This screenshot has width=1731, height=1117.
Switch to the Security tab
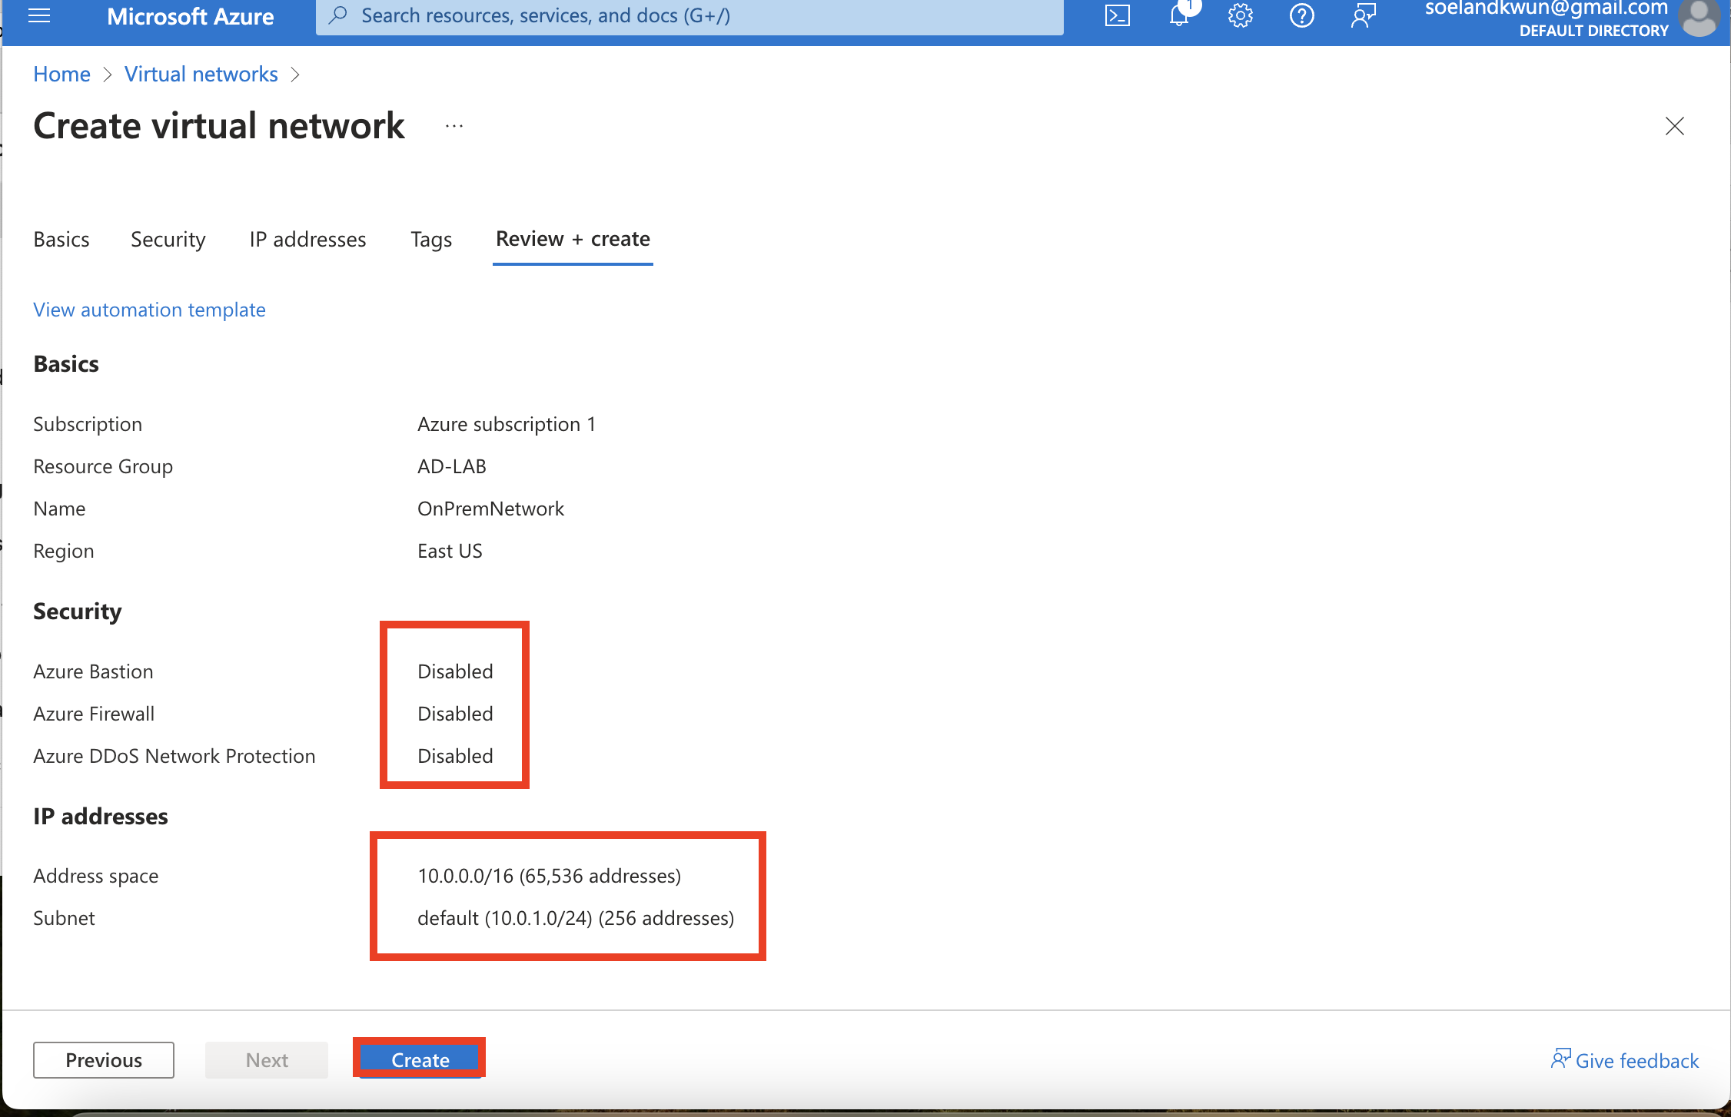[168, 239]
